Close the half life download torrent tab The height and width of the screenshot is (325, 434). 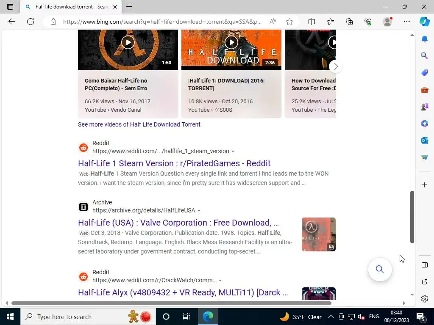(x=115, y=7)
